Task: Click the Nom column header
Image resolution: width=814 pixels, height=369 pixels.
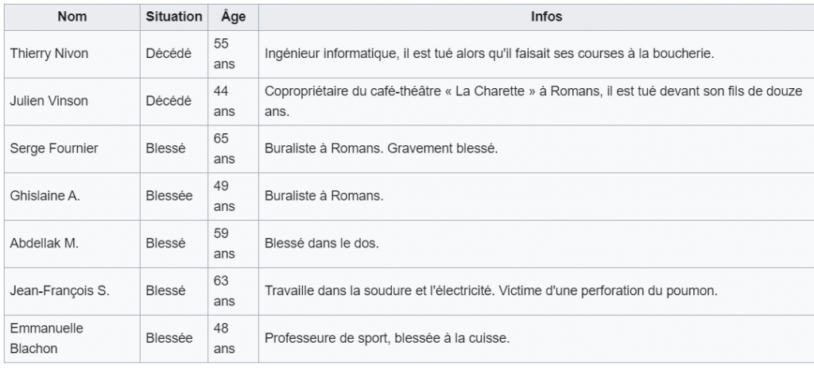Action: pyautogui.click(x=72, y=17)
